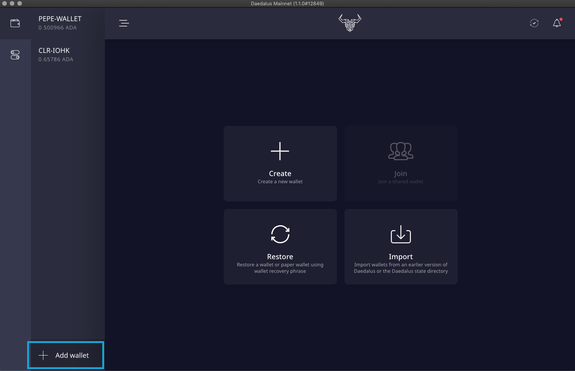Screen dimensions: 575x371
Task: Click the Daedalus Mainnet window title bar
Action: 287,3
